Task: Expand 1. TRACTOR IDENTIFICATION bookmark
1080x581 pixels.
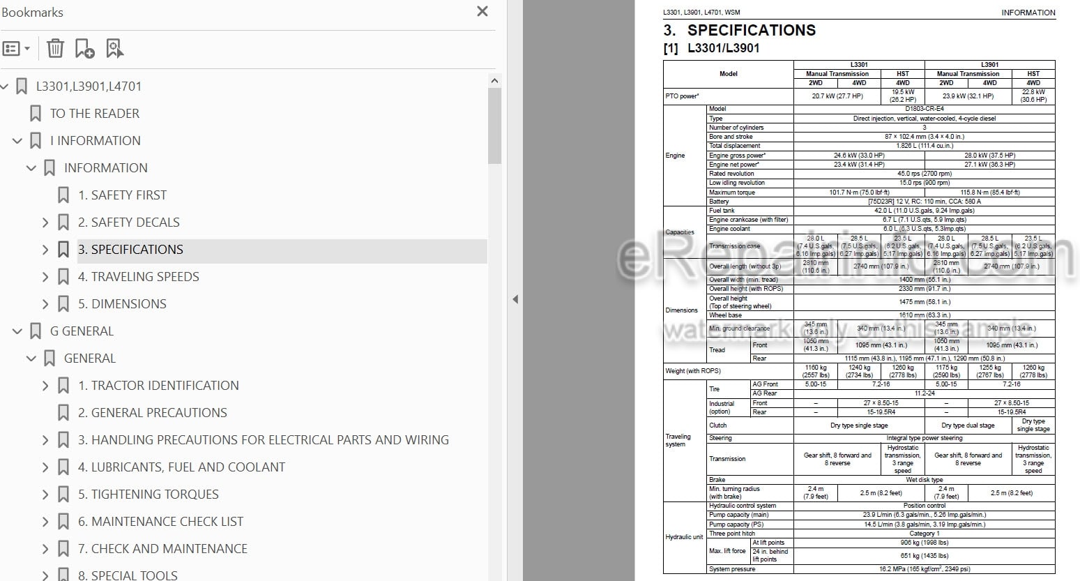Action: [x=45, y=386]
